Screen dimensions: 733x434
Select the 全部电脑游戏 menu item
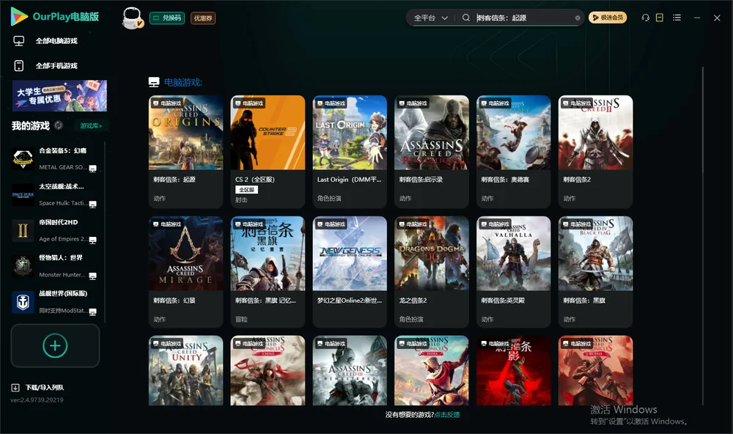coord(56,41)
